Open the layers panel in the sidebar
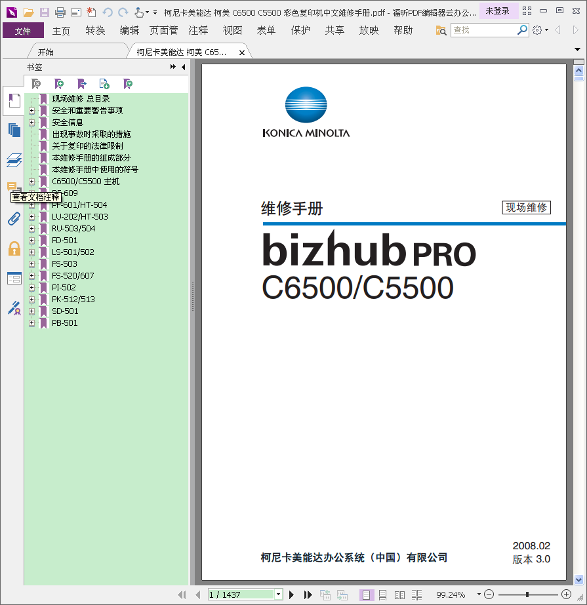The image size is (587, 605). (14, 160)
